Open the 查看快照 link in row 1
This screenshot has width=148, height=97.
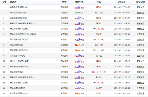[141, 7]
